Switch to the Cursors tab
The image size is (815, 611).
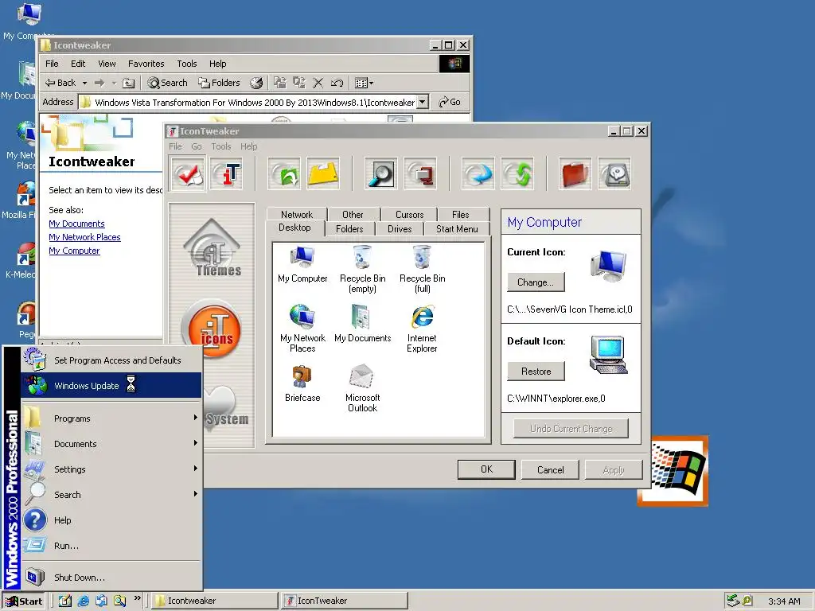[410, 214]
